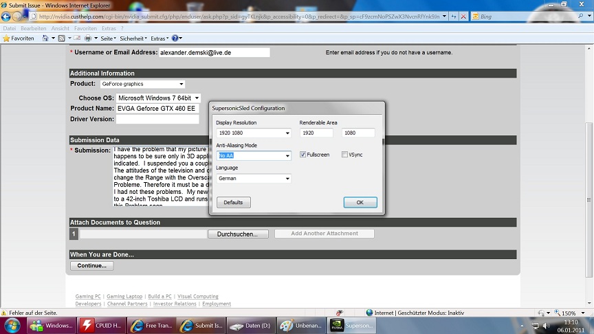Click the Continue... button
594x334 pixels.
coord(91,265)
